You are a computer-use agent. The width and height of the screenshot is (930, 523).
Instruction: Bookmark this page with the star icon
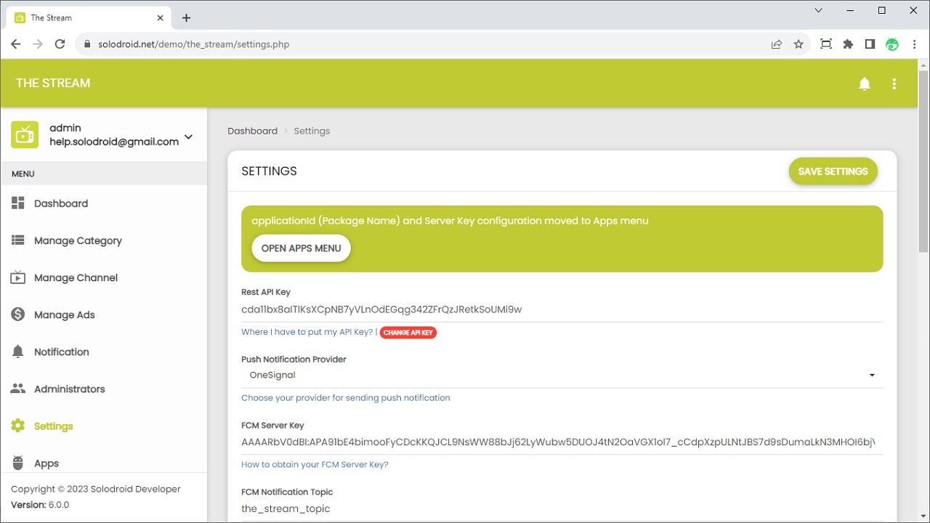pos(798,44)
